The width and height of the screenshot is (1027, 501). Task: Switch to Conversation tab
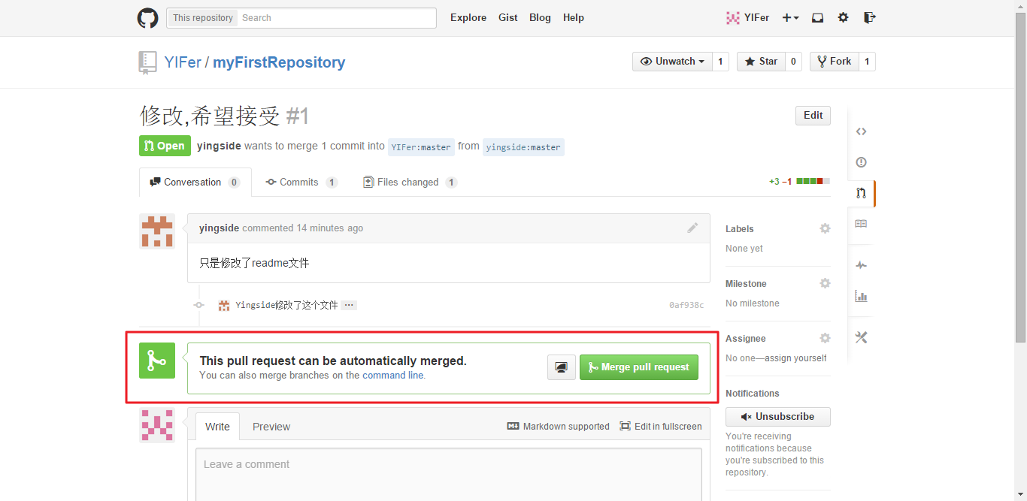[195, 182]
